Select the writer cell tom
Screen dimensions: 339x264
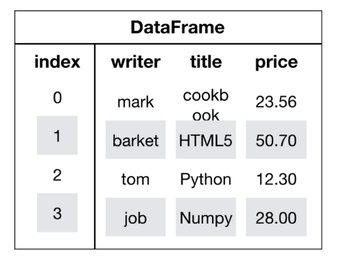coord(136,179)
